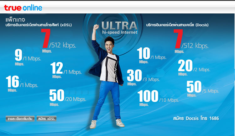The width and height of the screenshot is (235, 136).
Task: Select the xDSL 9/1 Mbps package
Action: point(28,57)
